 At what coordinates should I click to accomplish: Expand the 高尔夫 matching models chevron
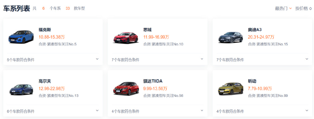pos(97,110)
